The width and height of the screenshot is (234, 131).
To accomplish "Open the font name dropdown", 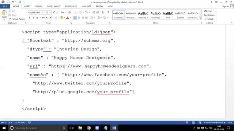I will 43,12.
